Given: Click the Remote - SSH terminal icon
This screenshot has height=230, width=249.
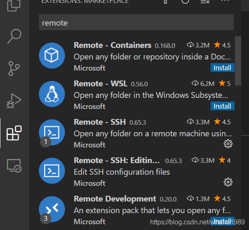Looking at the screenshot, I should [x=52, y=132].
